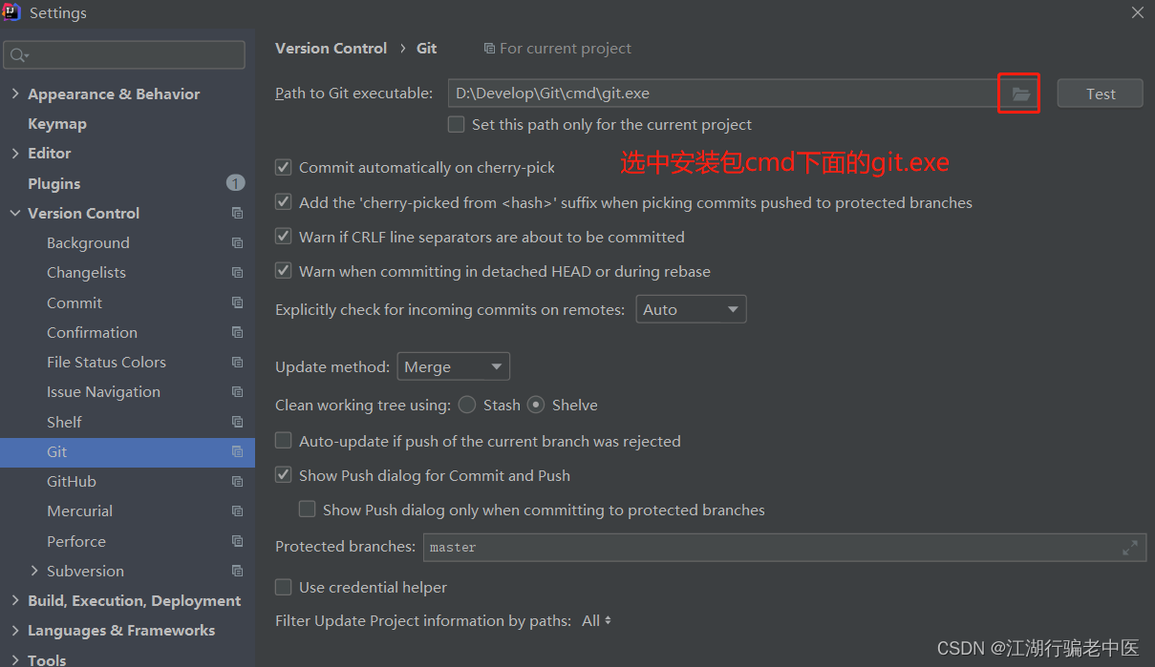The width and height of the screenshot is (1155, 667).
Task: Click the search magnifier icon in settings
Action: coord(18,55)
